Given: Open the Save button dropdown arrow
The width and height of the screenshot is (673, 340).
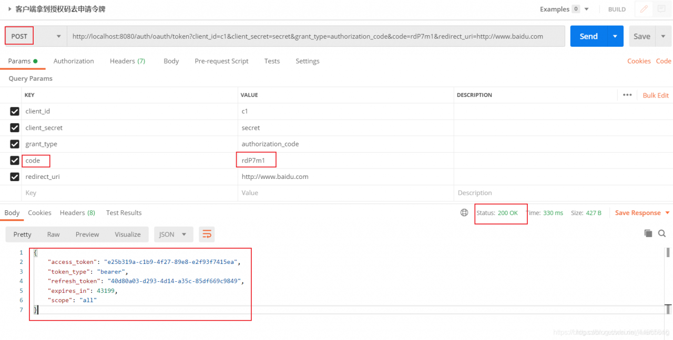Looking at the screenshot, I should (662, 36).
